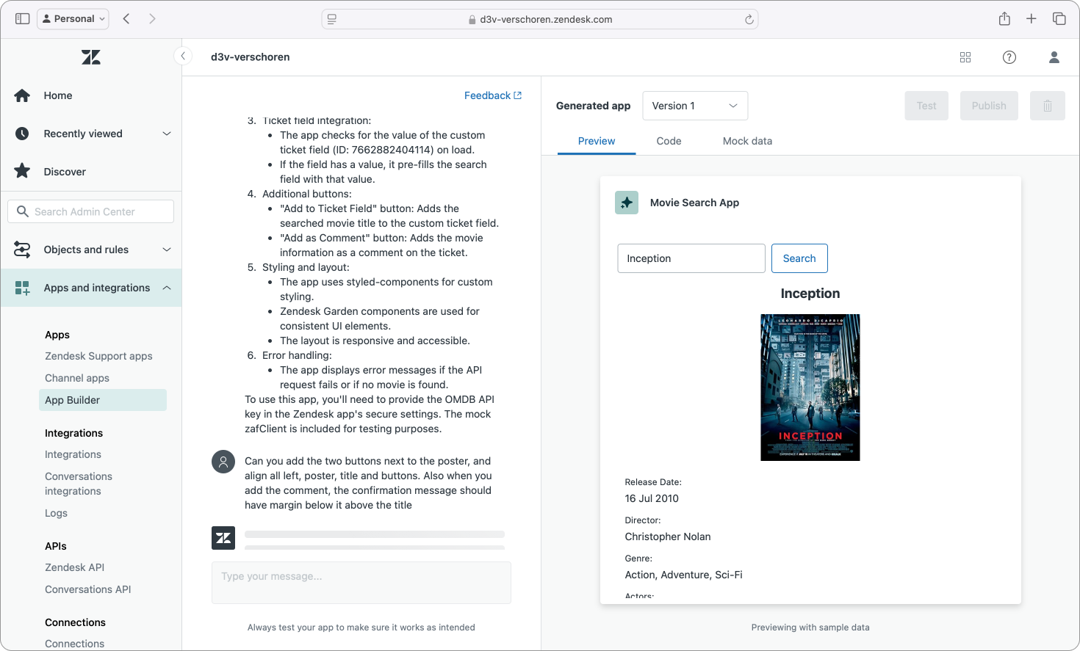Click the browser sidebar toggle icon

coord(22,18)
